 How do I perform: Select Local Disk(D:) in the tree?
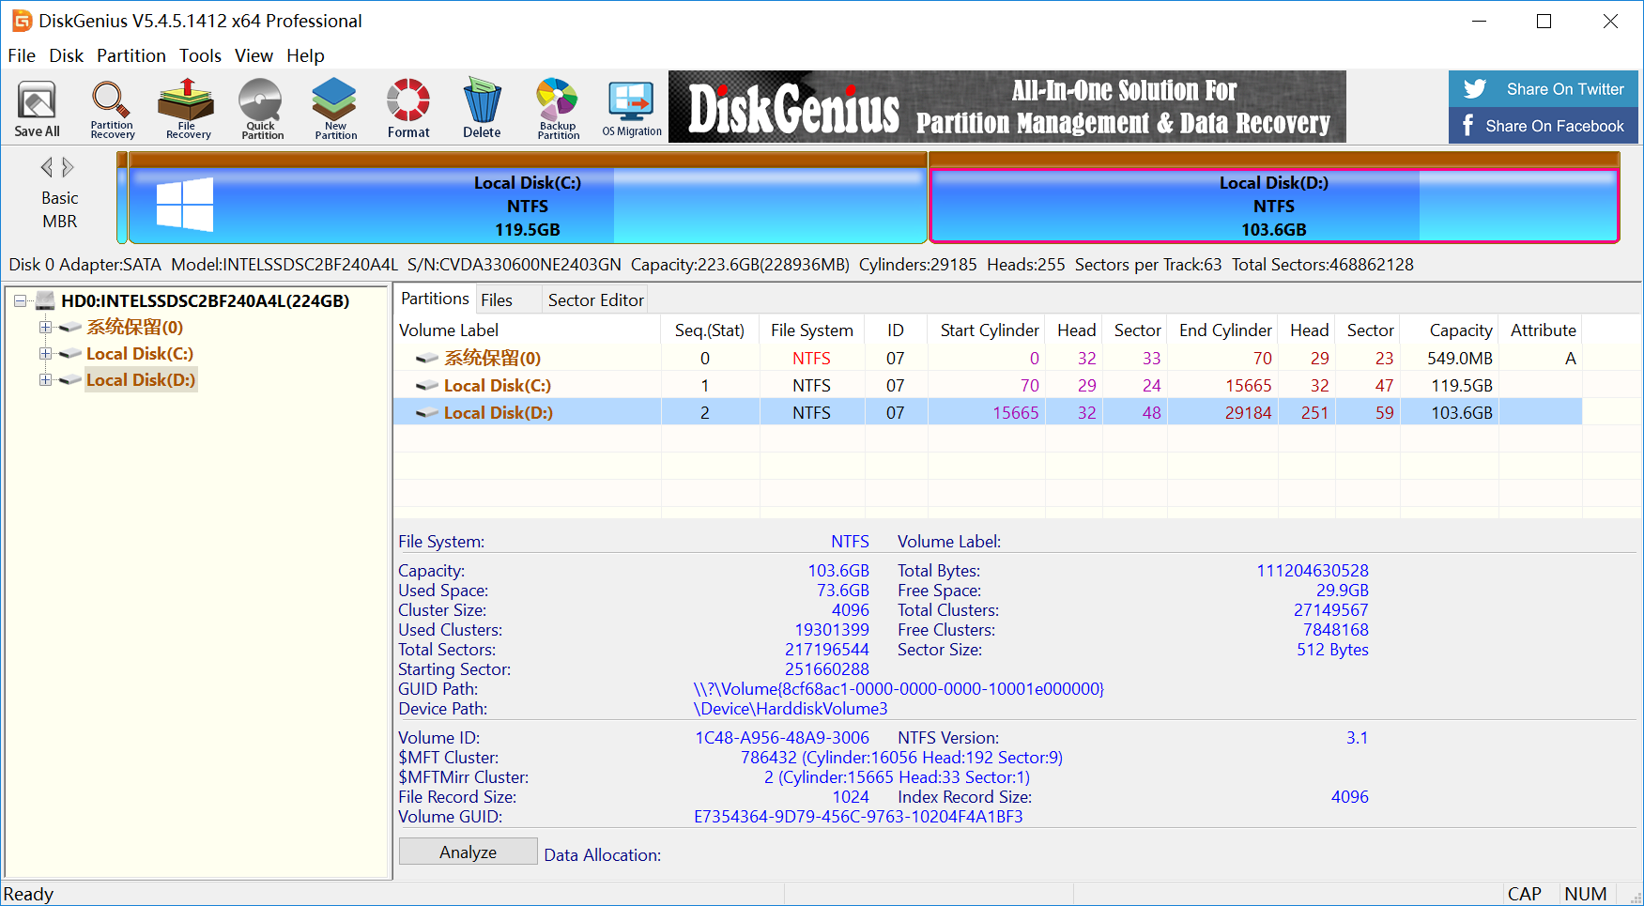click(141, 379)
